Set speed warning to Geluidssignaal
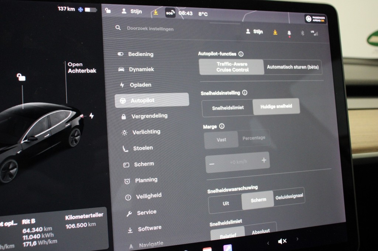378x251 pixels. (289, 197)
